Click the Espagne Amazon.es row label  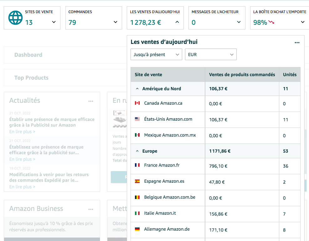(164, 181)
